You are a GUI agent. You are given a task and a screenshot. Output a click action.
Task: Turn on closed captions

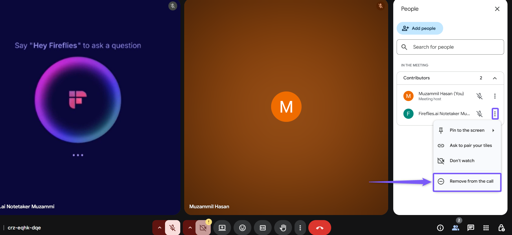pyautogui.click(x=263, y=228)
